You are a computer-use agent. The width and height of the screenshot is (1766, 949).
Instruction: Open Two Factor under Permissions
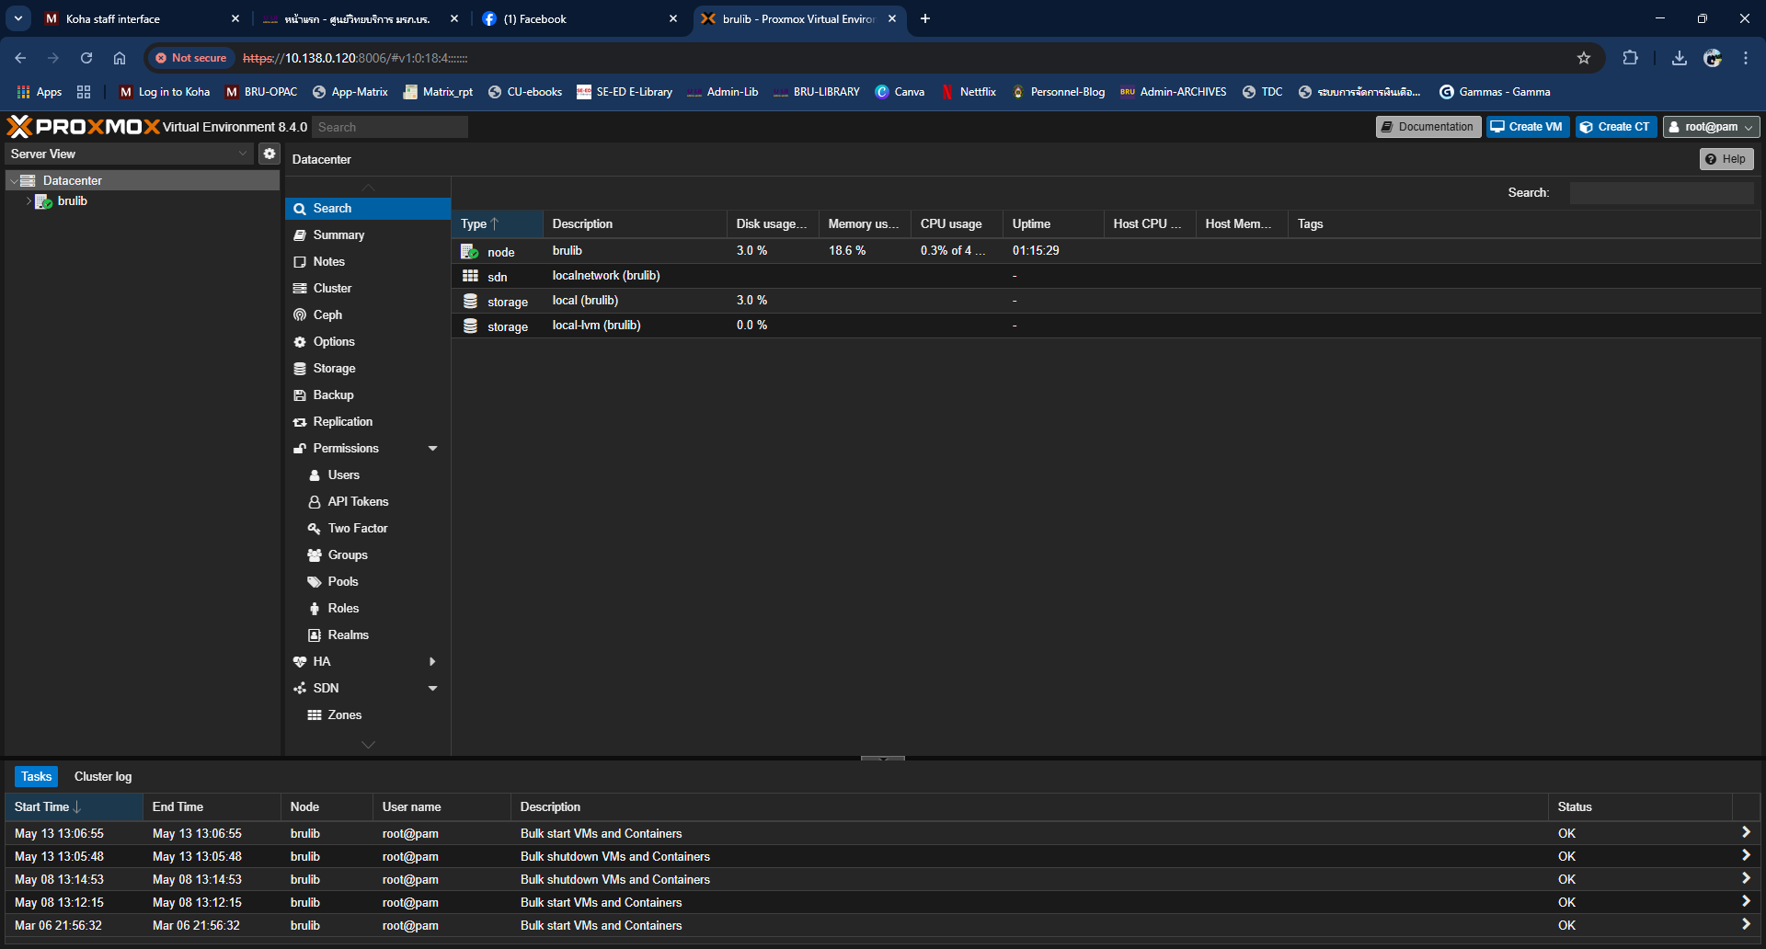click(368, 529)
